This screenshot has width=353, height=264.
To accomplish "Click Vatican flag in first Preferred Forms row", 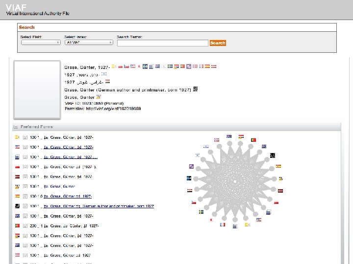I will point(17,137).
